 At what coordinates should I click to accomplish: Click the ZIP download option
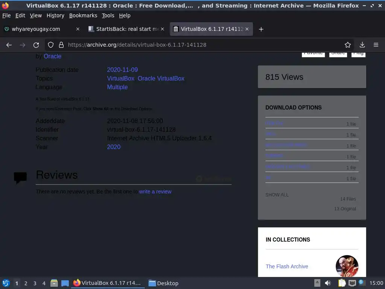click(268, 178)
